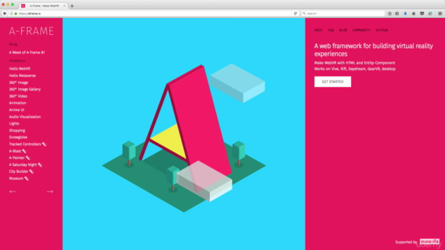Click the A-FRAME logo title
The height and width of the screenshot is (250, 445).
tap(31, 31)
